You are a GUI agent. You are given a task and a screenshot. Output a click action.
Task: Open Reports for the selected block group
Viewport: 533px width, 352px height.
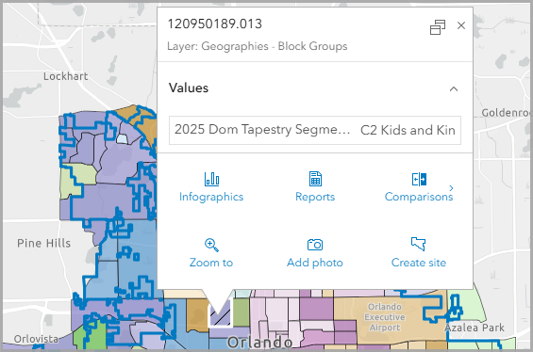315,187
